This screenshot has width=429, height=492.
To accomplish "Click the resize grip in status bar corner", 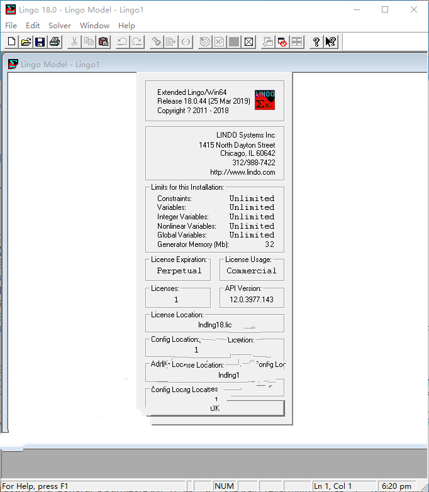I will click(x=424, y=487).
